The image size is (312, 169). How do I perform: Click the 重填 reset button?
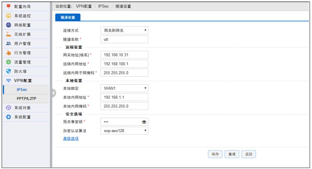pyautogui.click(x=232, y=154)
